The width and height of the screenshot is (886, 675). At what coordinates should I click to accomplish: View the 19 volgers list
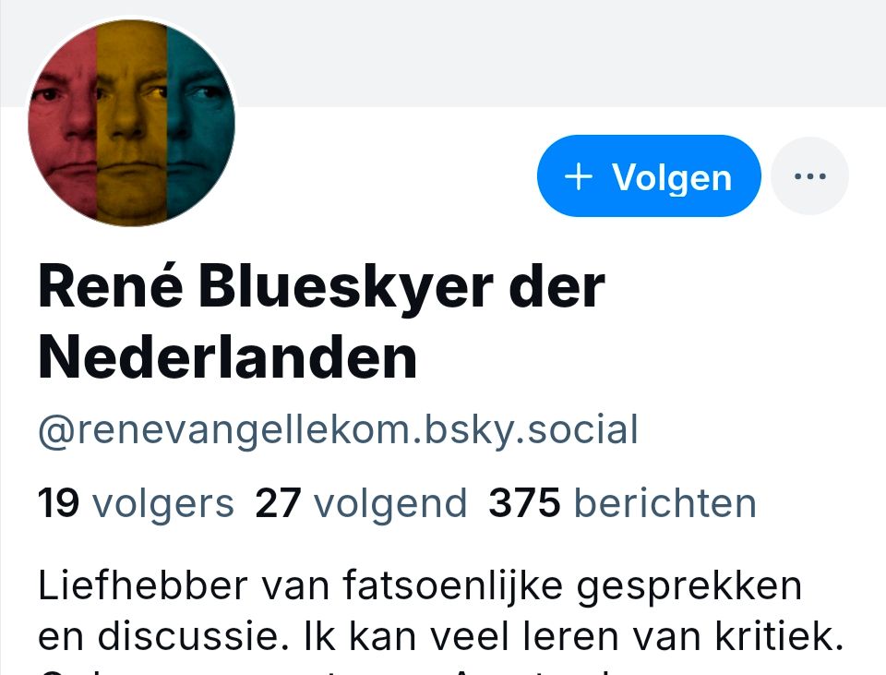coord(136,502)
